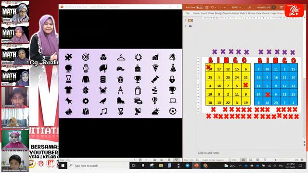Open the File tab in PowerPoint

[x=187, y=13]
